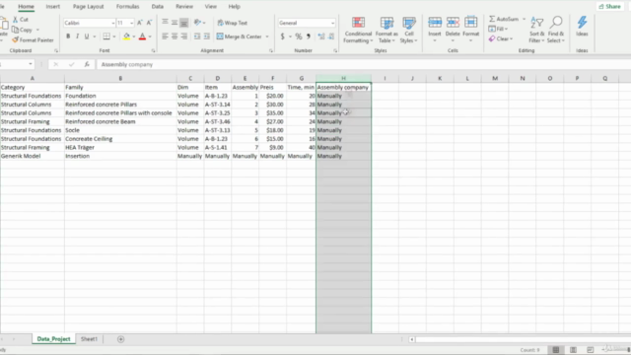
Task: Toggle Italic formatting
Action: point(77,36)
